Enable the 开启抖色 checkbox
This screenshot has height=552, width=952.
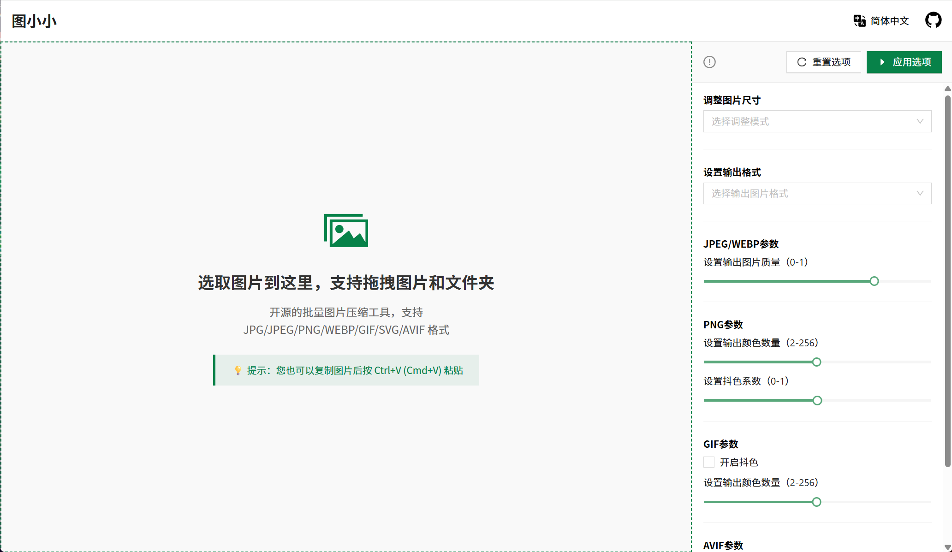coord(709,462)
